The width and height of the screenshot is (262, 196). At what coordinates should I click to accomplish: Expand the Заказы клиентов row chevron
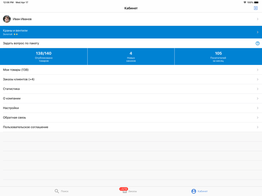pyautogui.click(x=258, y=79)
